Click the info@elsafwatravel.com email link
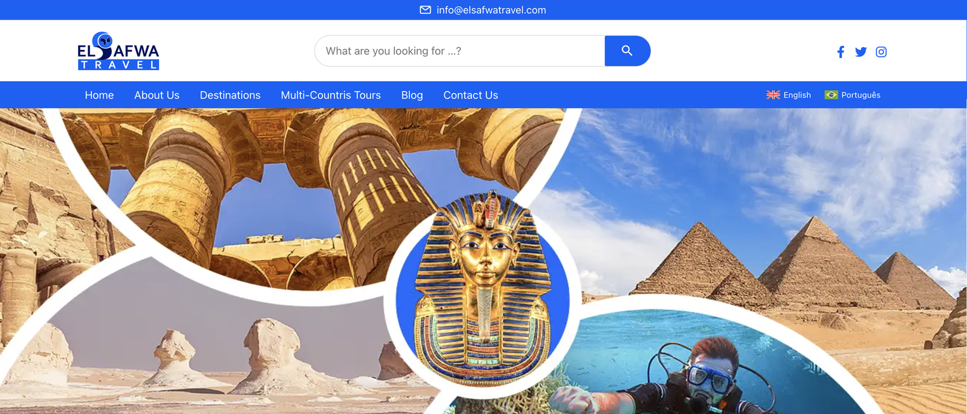The width and height of the screenshot is (967, 414). click(491, 10)
